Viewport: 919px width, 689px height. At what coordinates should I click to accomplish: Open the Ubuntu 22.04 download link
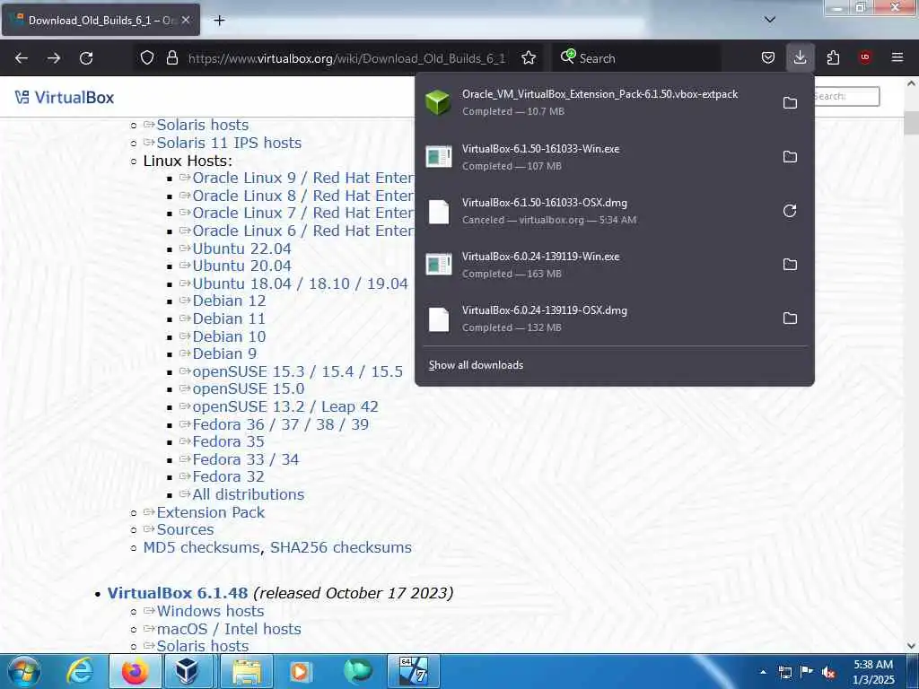[x=241, y=249]
